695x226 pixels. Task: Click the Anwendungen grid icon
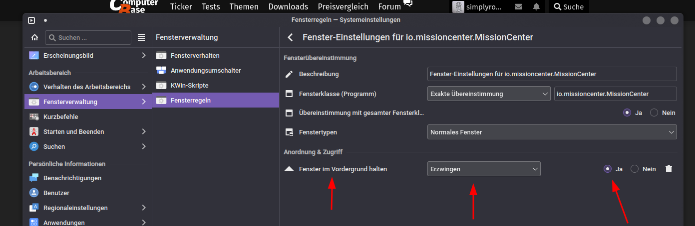pyautogui.click(x=34, y=223)
